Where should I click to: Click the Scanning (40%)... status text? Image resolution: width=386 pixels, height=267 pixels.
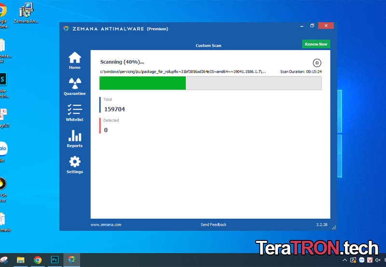coord(122,62)
